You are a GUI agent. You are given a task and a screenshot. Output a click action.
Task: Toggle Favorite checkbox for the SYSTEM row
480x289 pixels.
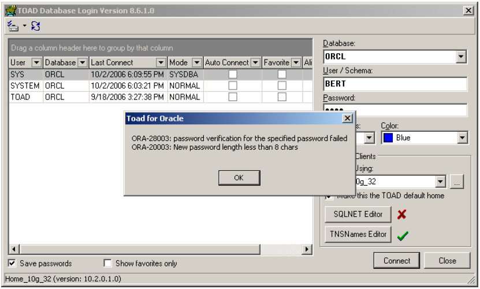(282, 86)
